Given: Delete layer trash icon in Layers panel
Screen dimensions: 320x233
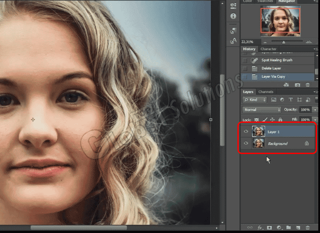Looking at the screenshot, I should pos(307,227).
